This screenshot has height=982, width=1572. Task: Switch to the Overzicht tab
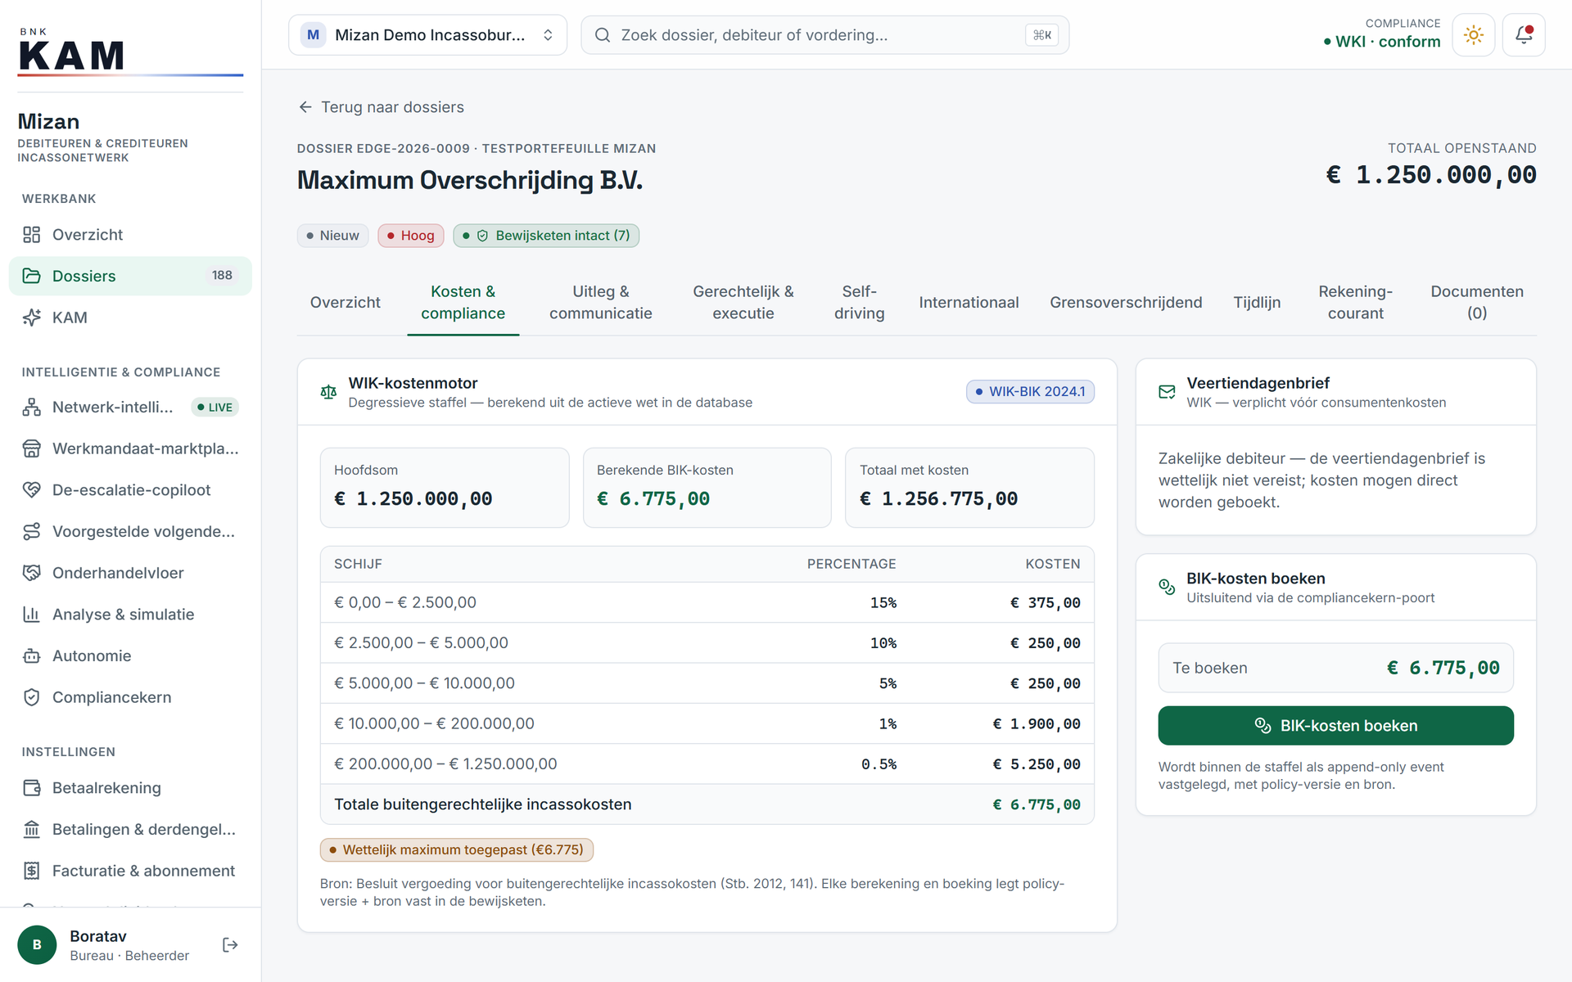pyautogui.click(x=346, y=303)
